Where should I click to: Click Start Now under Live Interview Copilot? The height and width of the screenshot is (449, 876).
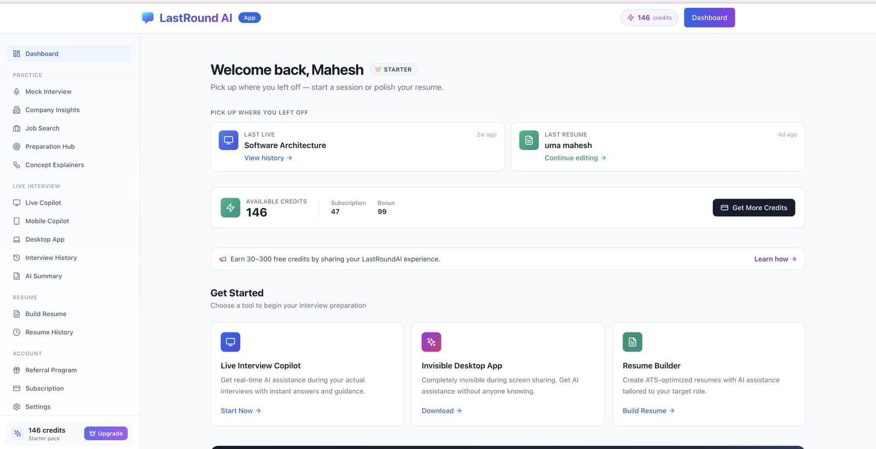pos(241,411)
